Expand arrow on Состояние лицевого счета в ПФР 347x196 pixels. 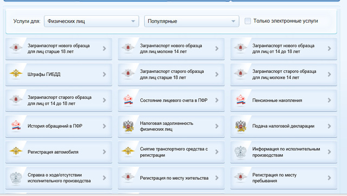[x=217, y=100]
